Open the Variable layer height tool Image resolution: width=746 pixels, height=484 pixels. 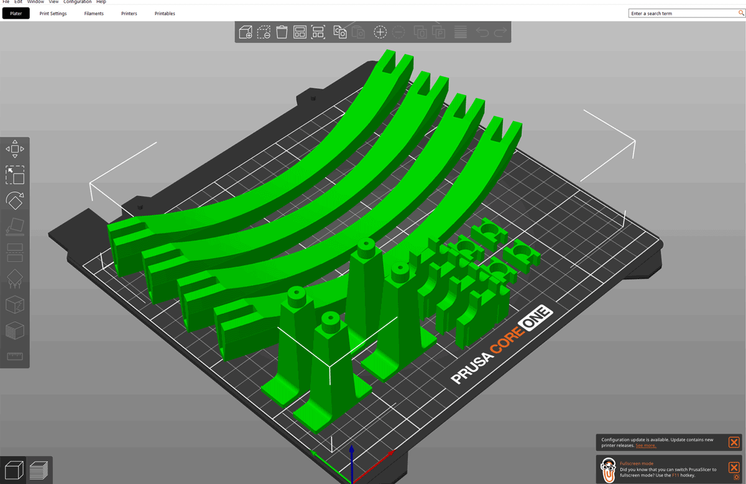(461, 32)
